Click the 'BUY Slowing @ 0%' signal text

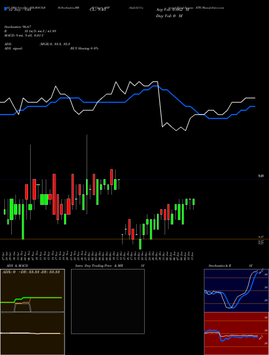click(84, 48)
